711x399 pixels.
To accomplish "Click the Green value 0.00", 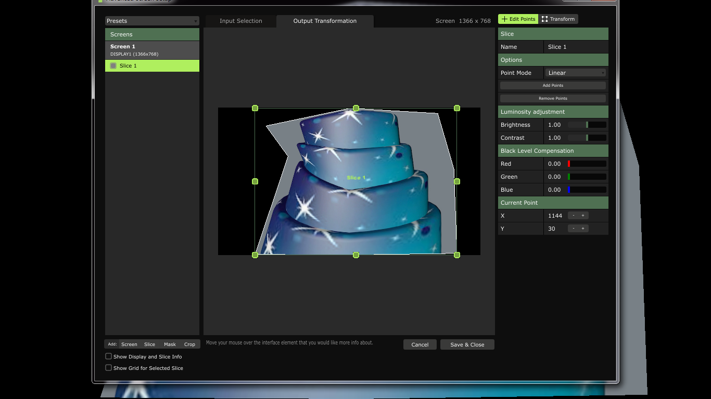I will click(554, 177).
